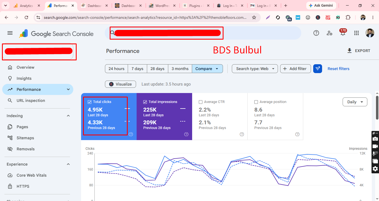Click the EXPORT button

pyautogui.click(x=358, y=51)
